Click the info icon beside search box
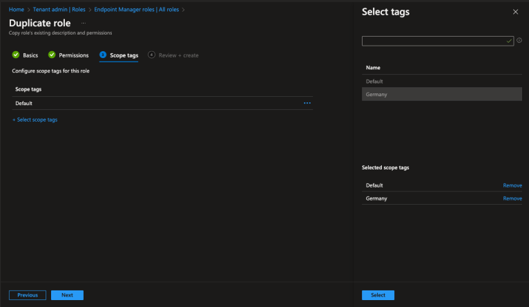Viewport: 529px width, 307px height. point(519,41)
